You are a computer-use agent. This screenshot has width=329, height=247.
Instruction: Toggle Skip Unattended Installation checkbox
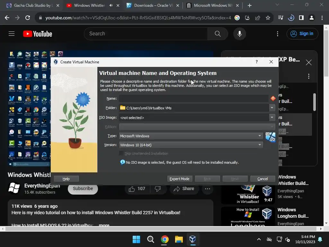[x=121, y=153]
